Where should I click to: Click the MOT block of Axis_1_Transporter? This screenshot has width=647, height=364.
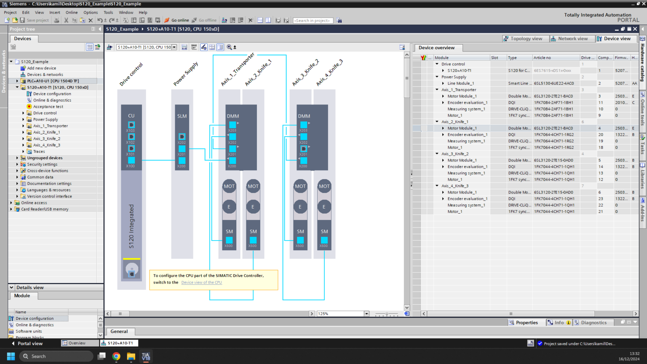(229, 186)
